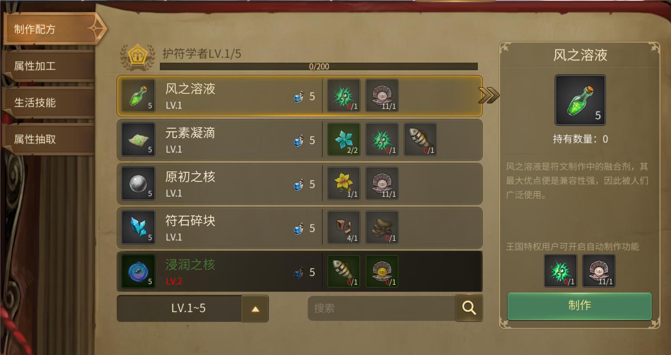The width and height of the screenshot is (671, 355).
Task: Click the 搜索 search input field
Action: pos(381,309)
